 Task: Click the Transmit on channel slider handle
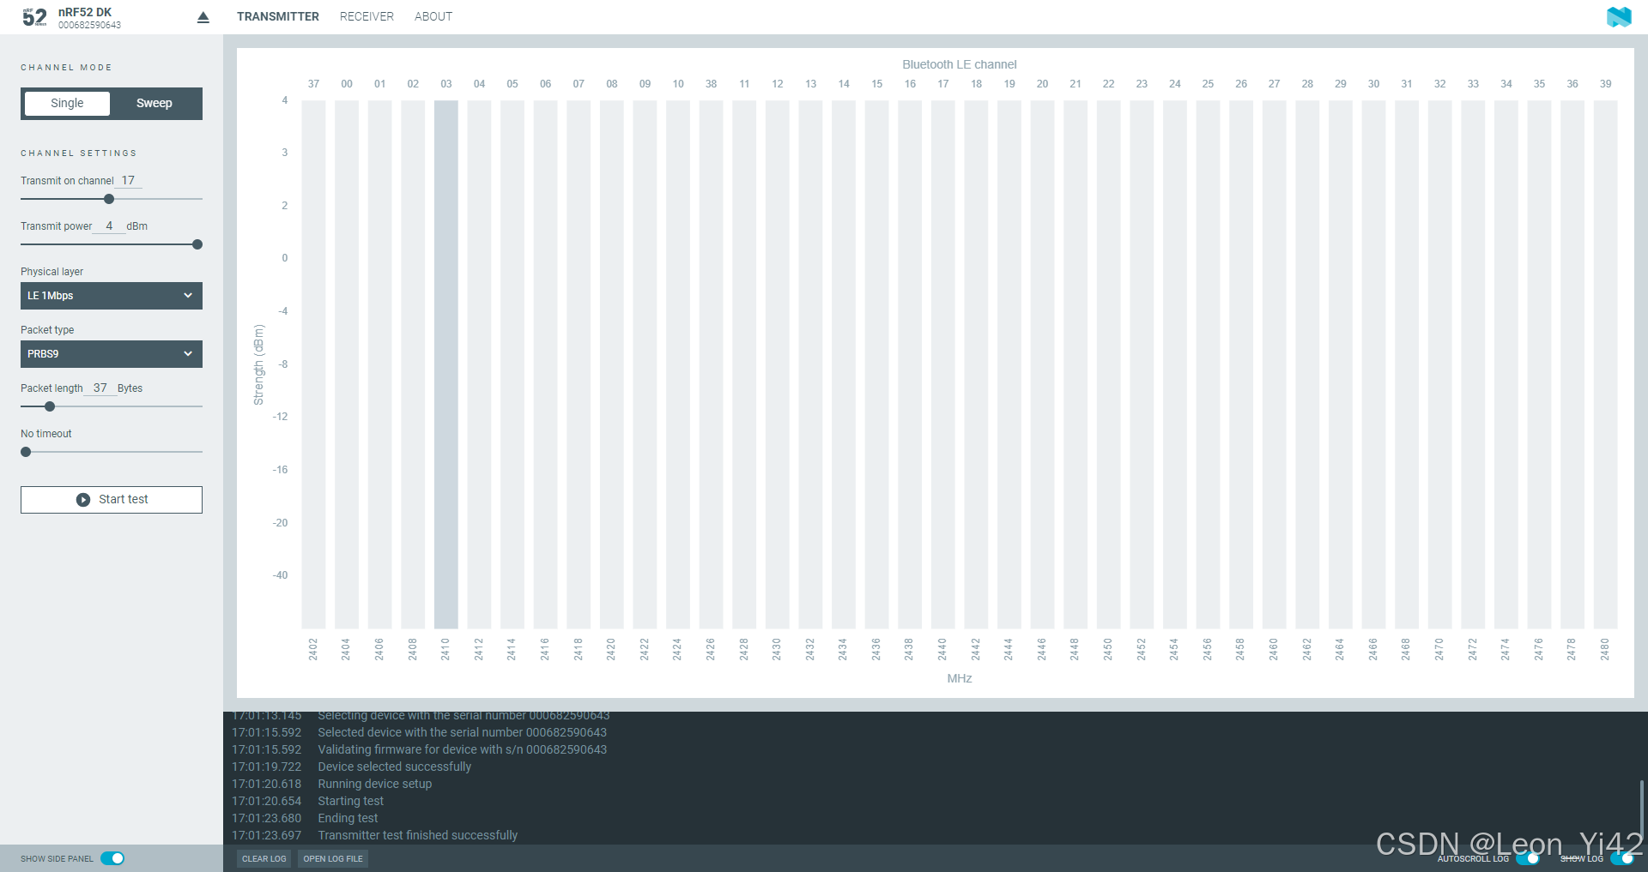[109, 199]
